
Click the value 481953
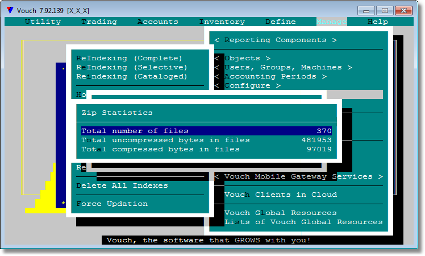click(316, 141)
